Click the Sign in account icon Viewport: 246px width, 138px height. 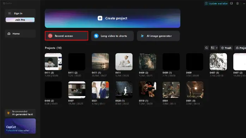click(x=10, y=13)
